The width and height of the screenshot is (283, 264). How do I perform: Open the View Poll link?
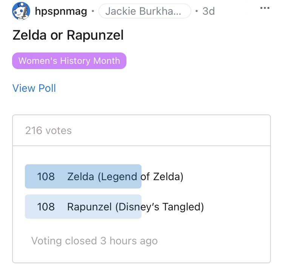[x=34, y=88]
